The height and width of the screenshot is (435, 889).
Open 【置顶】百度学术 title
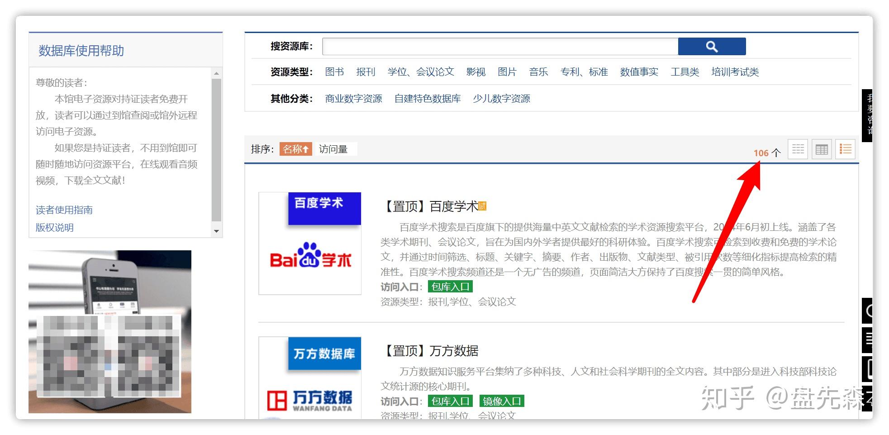(x=430, y=206)
